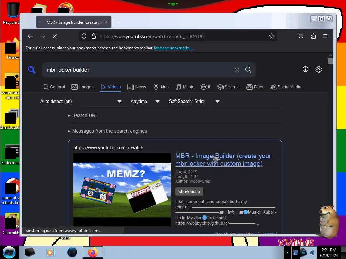Viewport: 346px width, 259px height.
Task: Click the Firefox taskbar button
Action: click(x=93, y=252)
